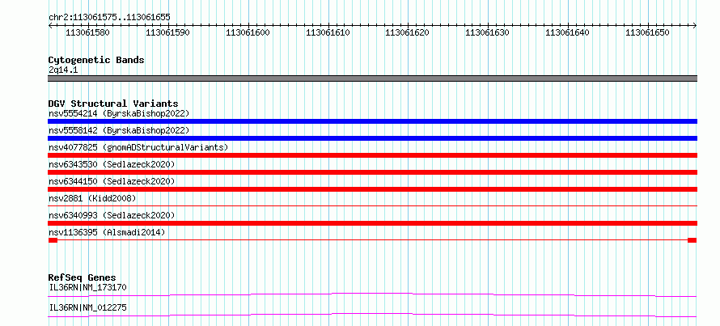This screenshot has height=326, width=720.
Task: Click the red bar under nsv6343530
Action: click(x=372, y=172)
